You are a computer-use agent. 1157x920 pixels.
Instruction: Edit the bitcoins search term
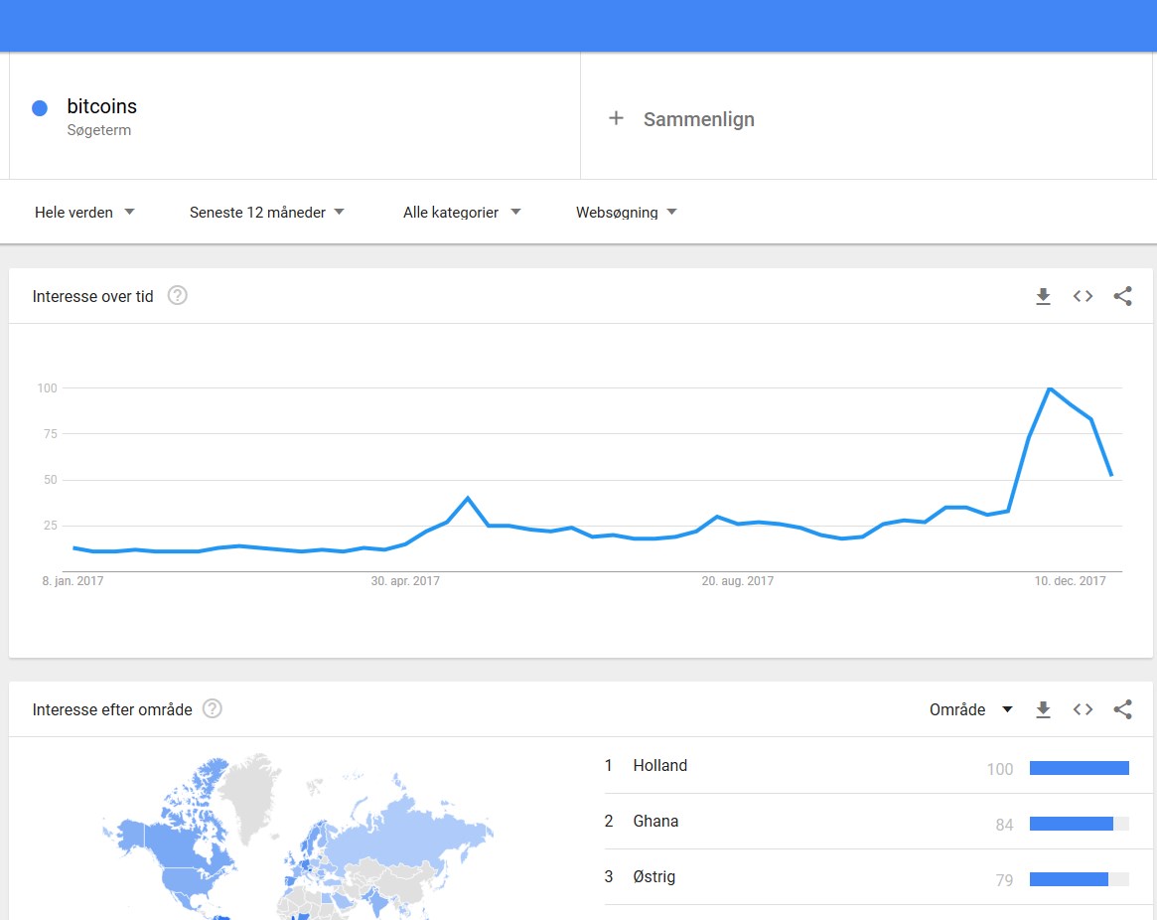(101, 106)
